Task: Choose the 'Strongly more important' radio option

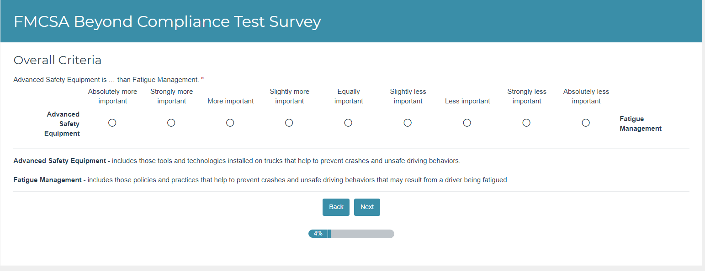Action: (171, 123)
